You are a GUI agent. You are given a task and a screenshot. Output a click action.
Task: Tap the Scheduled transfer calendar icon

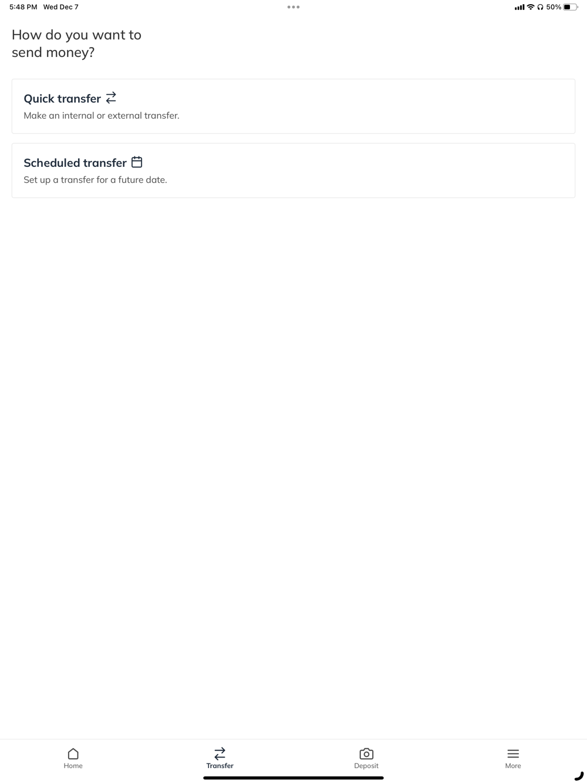click(x=137, y=162)
